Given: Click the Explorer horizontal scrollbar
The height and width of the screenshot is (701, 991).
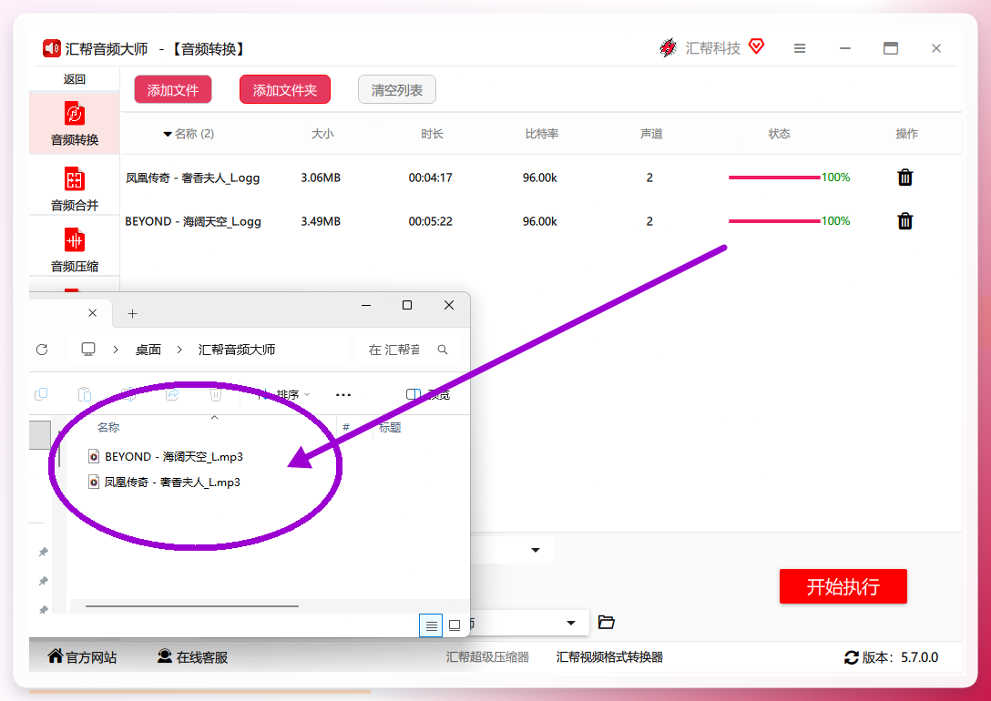Looking at the screenshot, I should 191,606.
